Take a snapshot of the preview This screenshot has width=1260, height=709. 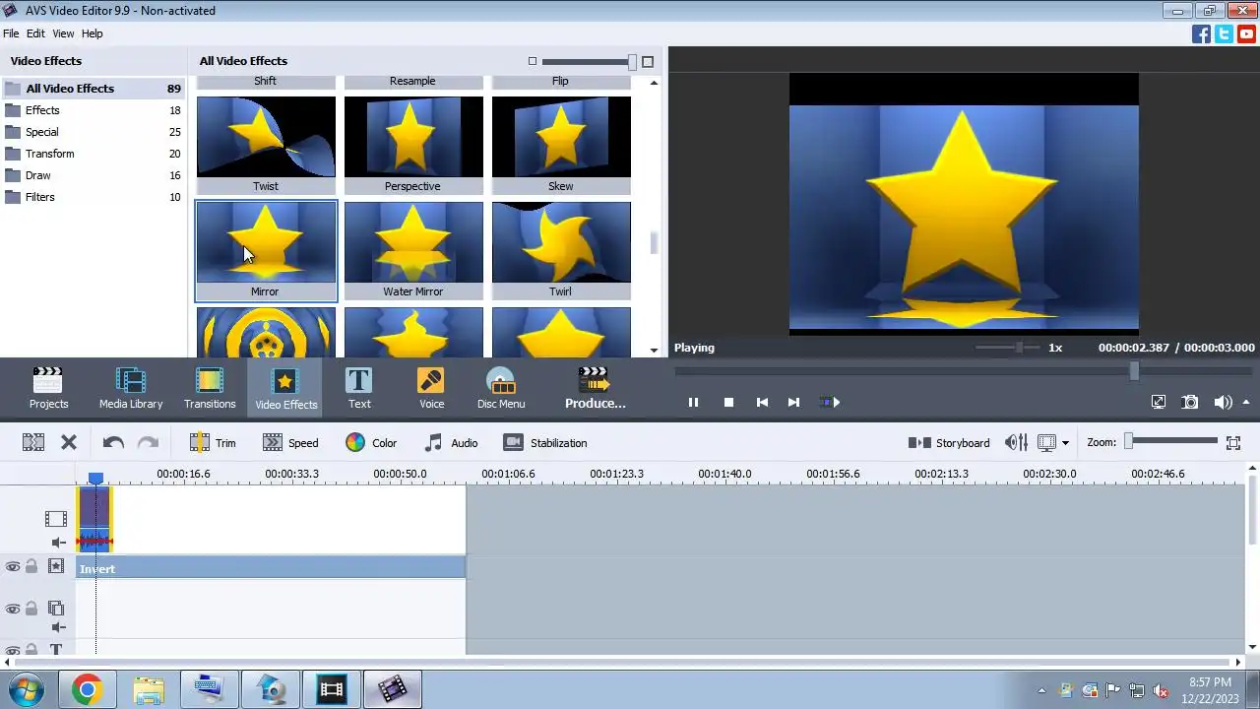click(1190, 402)
